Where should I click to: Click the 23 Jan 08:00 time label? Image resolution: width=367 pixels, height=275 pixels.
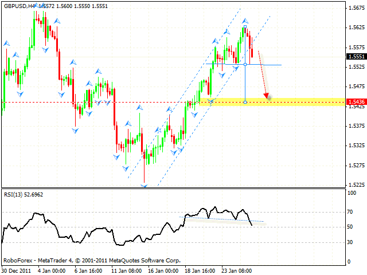pyautogui.click(x=237, y=271)
